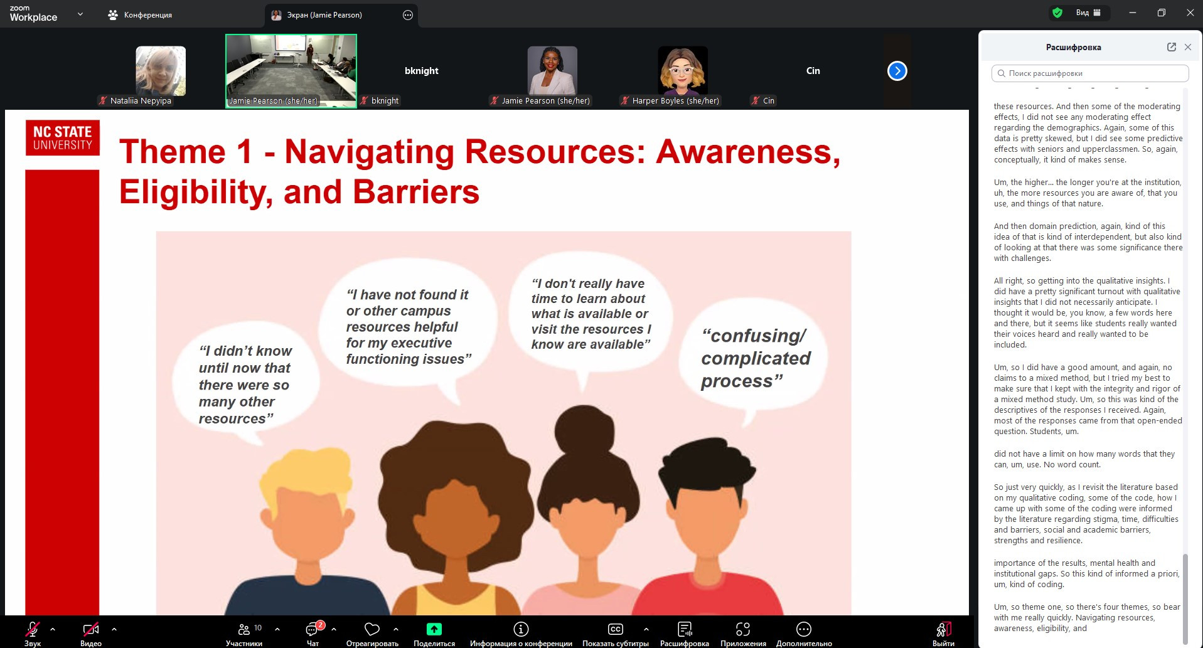Pop out the transcript panel
Image resolution: width=1203 pixels, height=648 pixels.
1171,47
